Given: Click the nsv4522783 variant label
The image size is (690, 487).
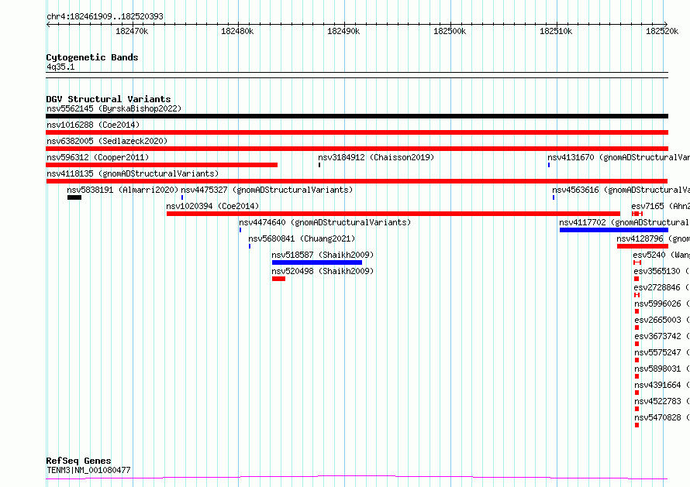Looking at the screenshot, I should (662, 401).
